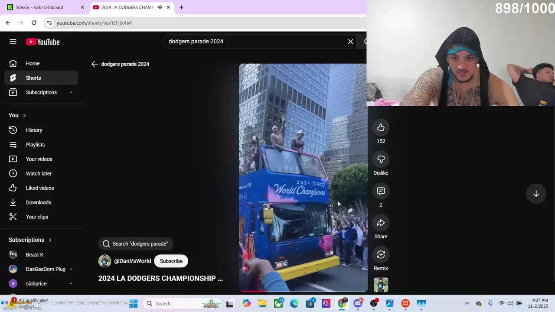Screen dimensions: 555x312
Task: Open the Windows Start menu
Action: pyautogui.click(x=133, y=303)
